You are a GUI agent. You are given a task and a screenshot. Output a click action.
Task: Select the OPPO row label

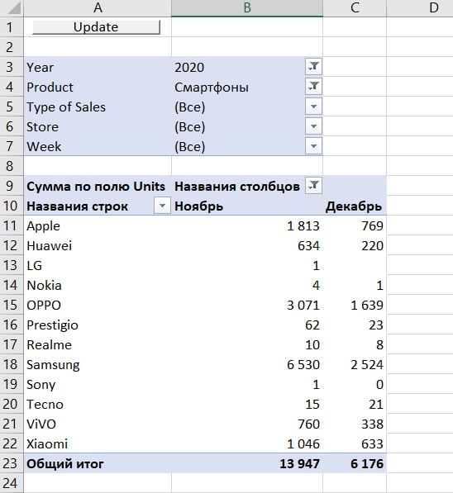[x=98, y=305]
